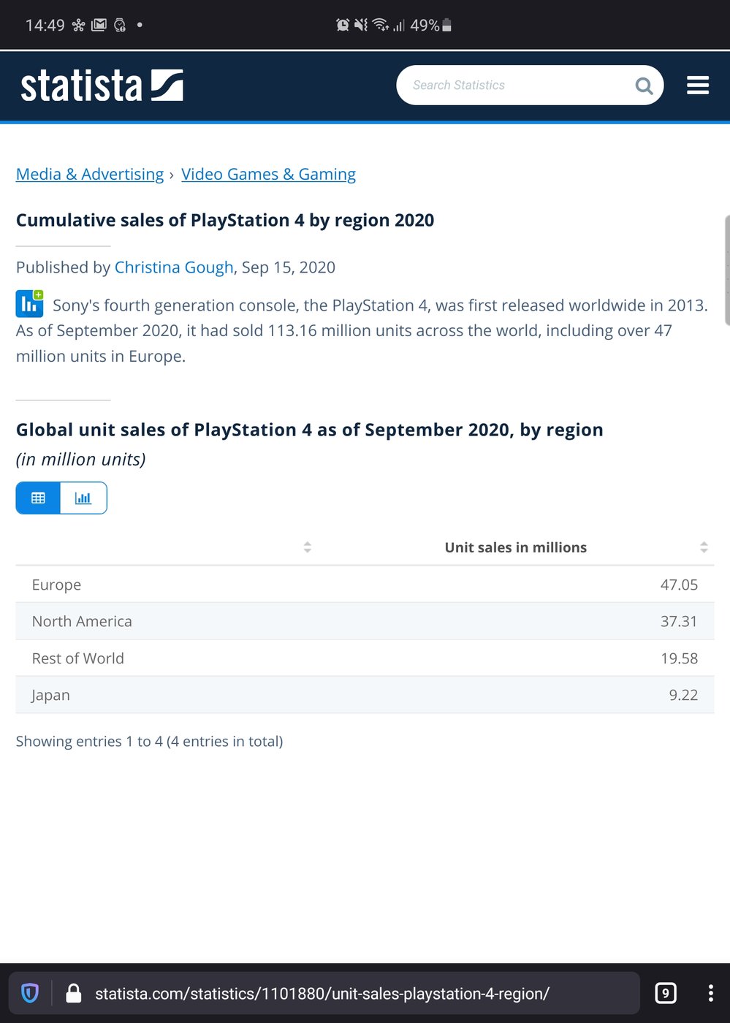Select the Europe row label

56,585
